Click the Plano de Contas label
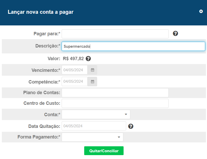 point(42,93)
